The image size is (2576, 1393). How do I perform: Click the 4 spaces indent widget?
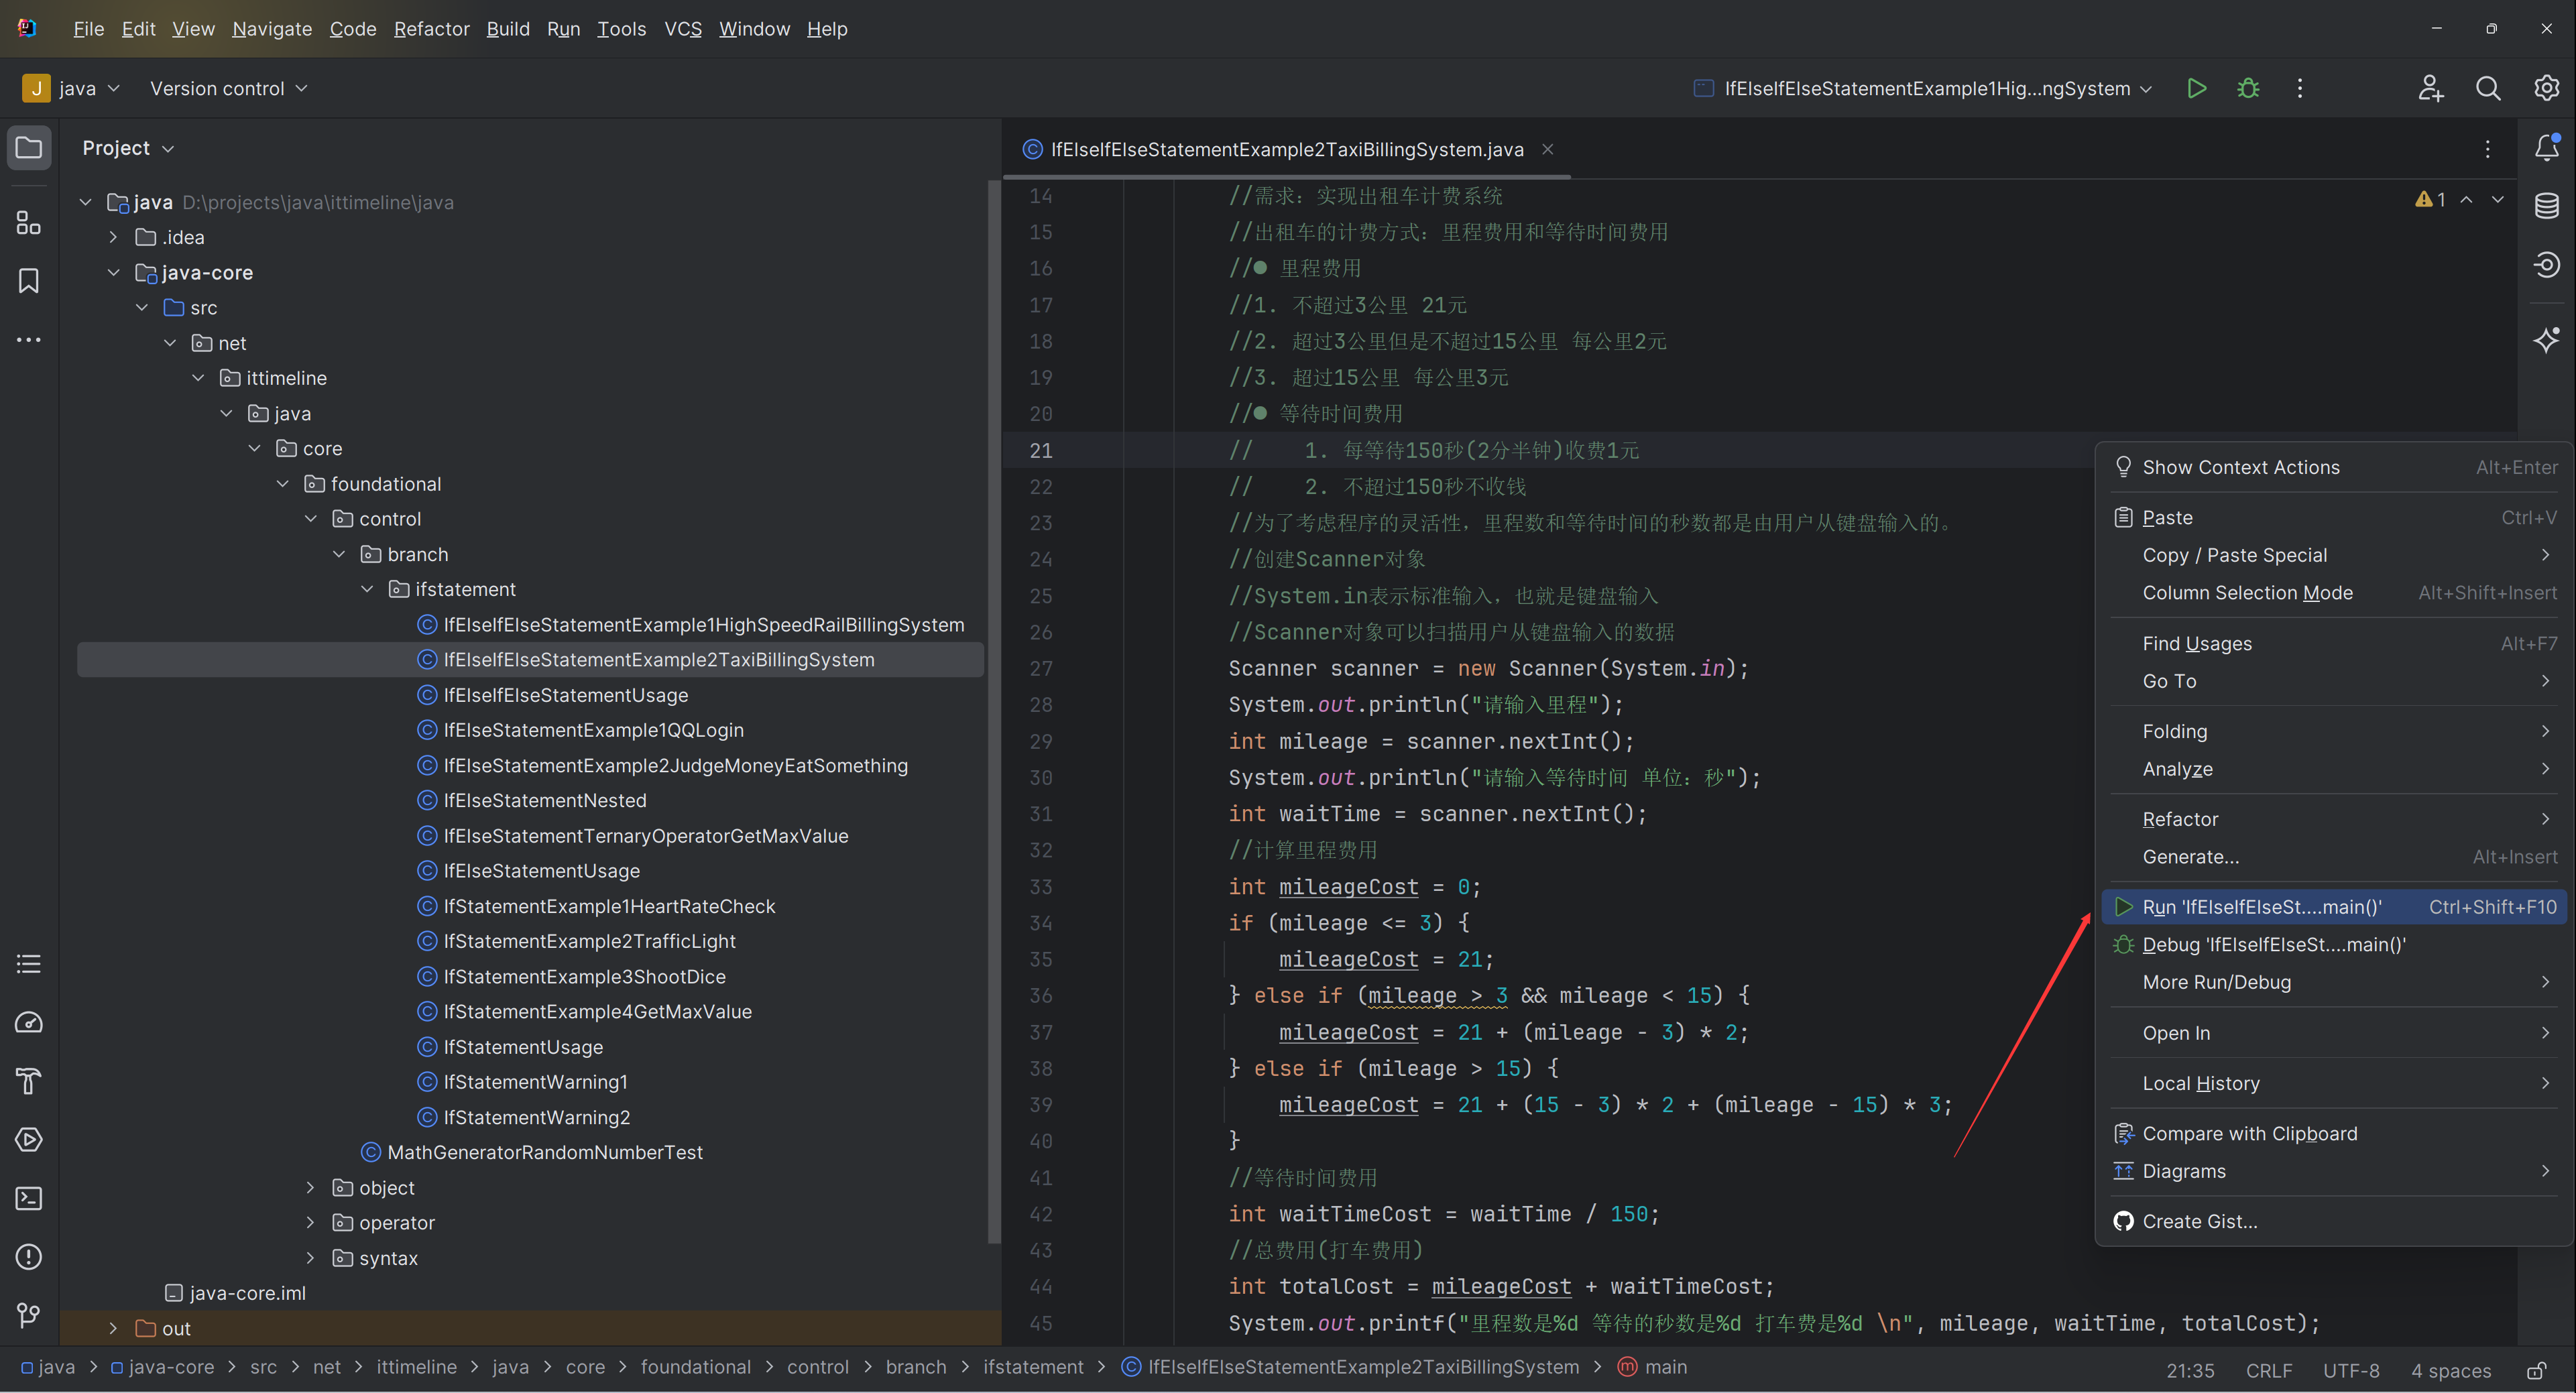click(x=2451, y=1370)
